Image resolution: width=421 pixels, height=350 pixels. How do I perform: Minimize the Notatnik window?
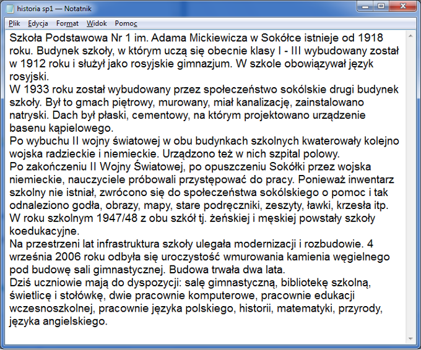point(365,6)
